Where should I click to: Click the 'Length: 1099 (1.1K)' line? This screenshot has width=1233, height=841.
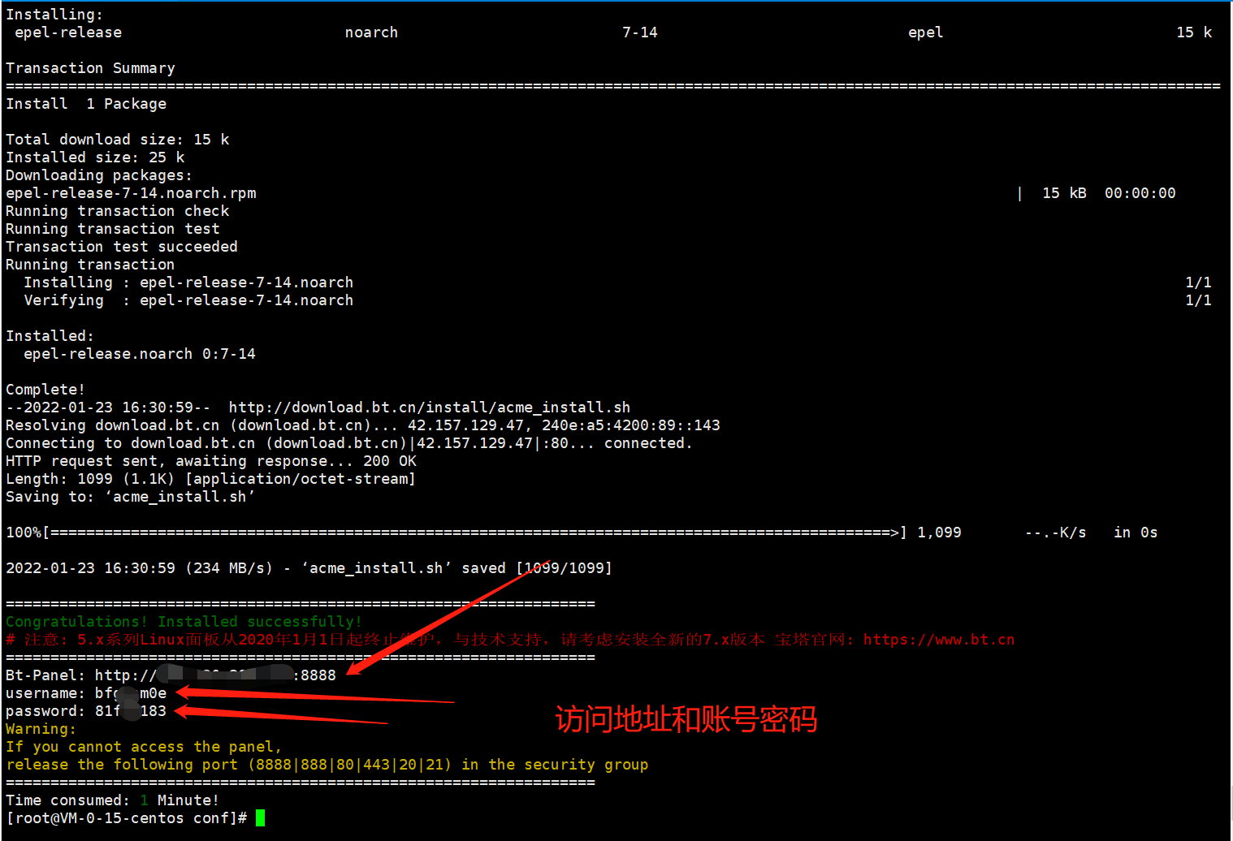(211, 479)
